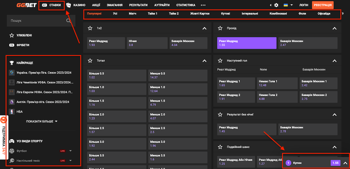350x169 pixels.
Task: Toggle favorite star for Прохід market
Action: pyautogui.click(x=220, y=28)
